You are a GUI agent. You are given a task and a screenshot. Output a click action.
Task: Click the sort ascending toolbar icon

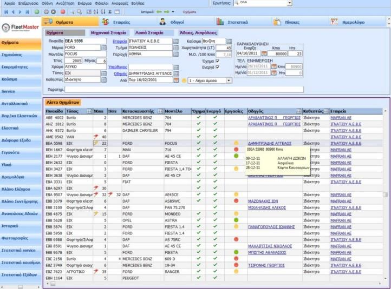(96, 12)
